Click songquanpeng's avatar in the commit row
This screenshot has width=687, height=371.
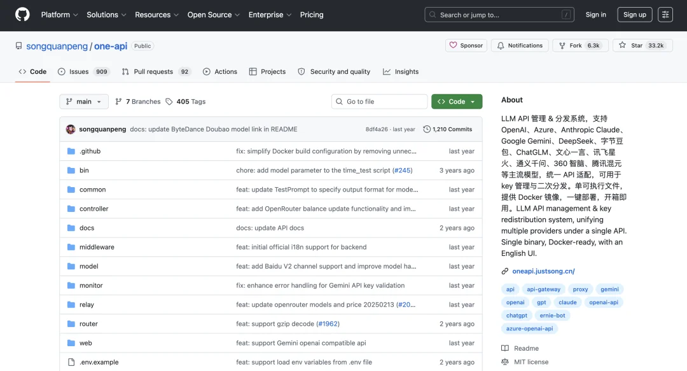coord(71,129)
